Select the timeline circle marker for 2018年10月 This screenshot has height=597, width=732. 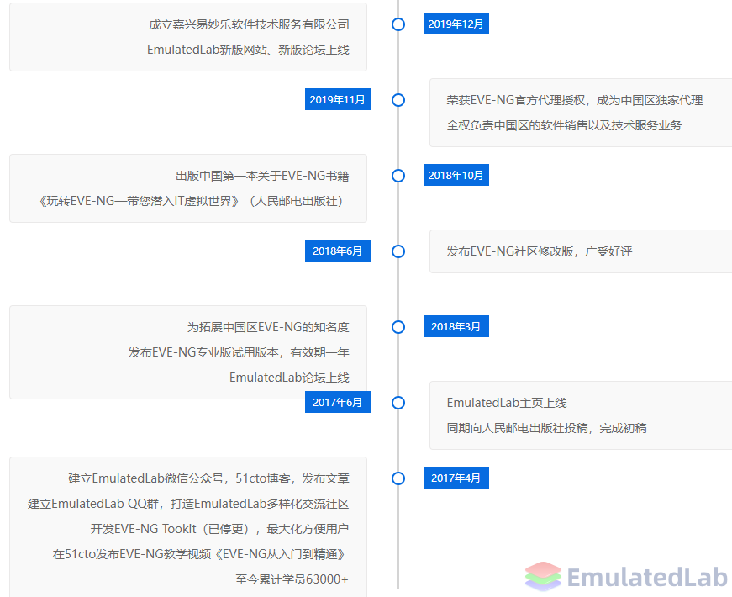pyautogui.click(x=398, y=176)
